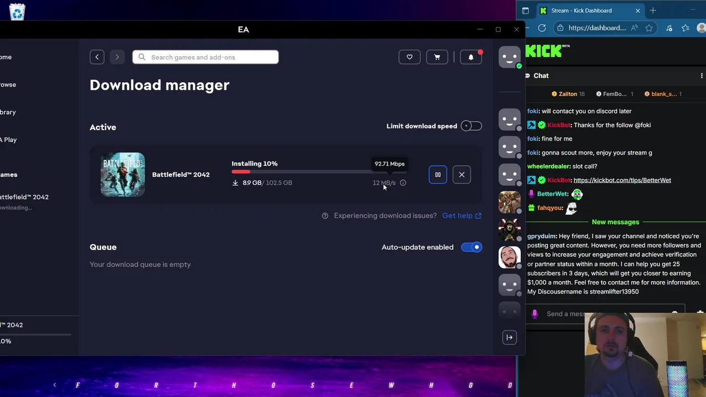Open the bearded face friend avatar
This screenshot has height=397, width=706.
tap(510, 257)
